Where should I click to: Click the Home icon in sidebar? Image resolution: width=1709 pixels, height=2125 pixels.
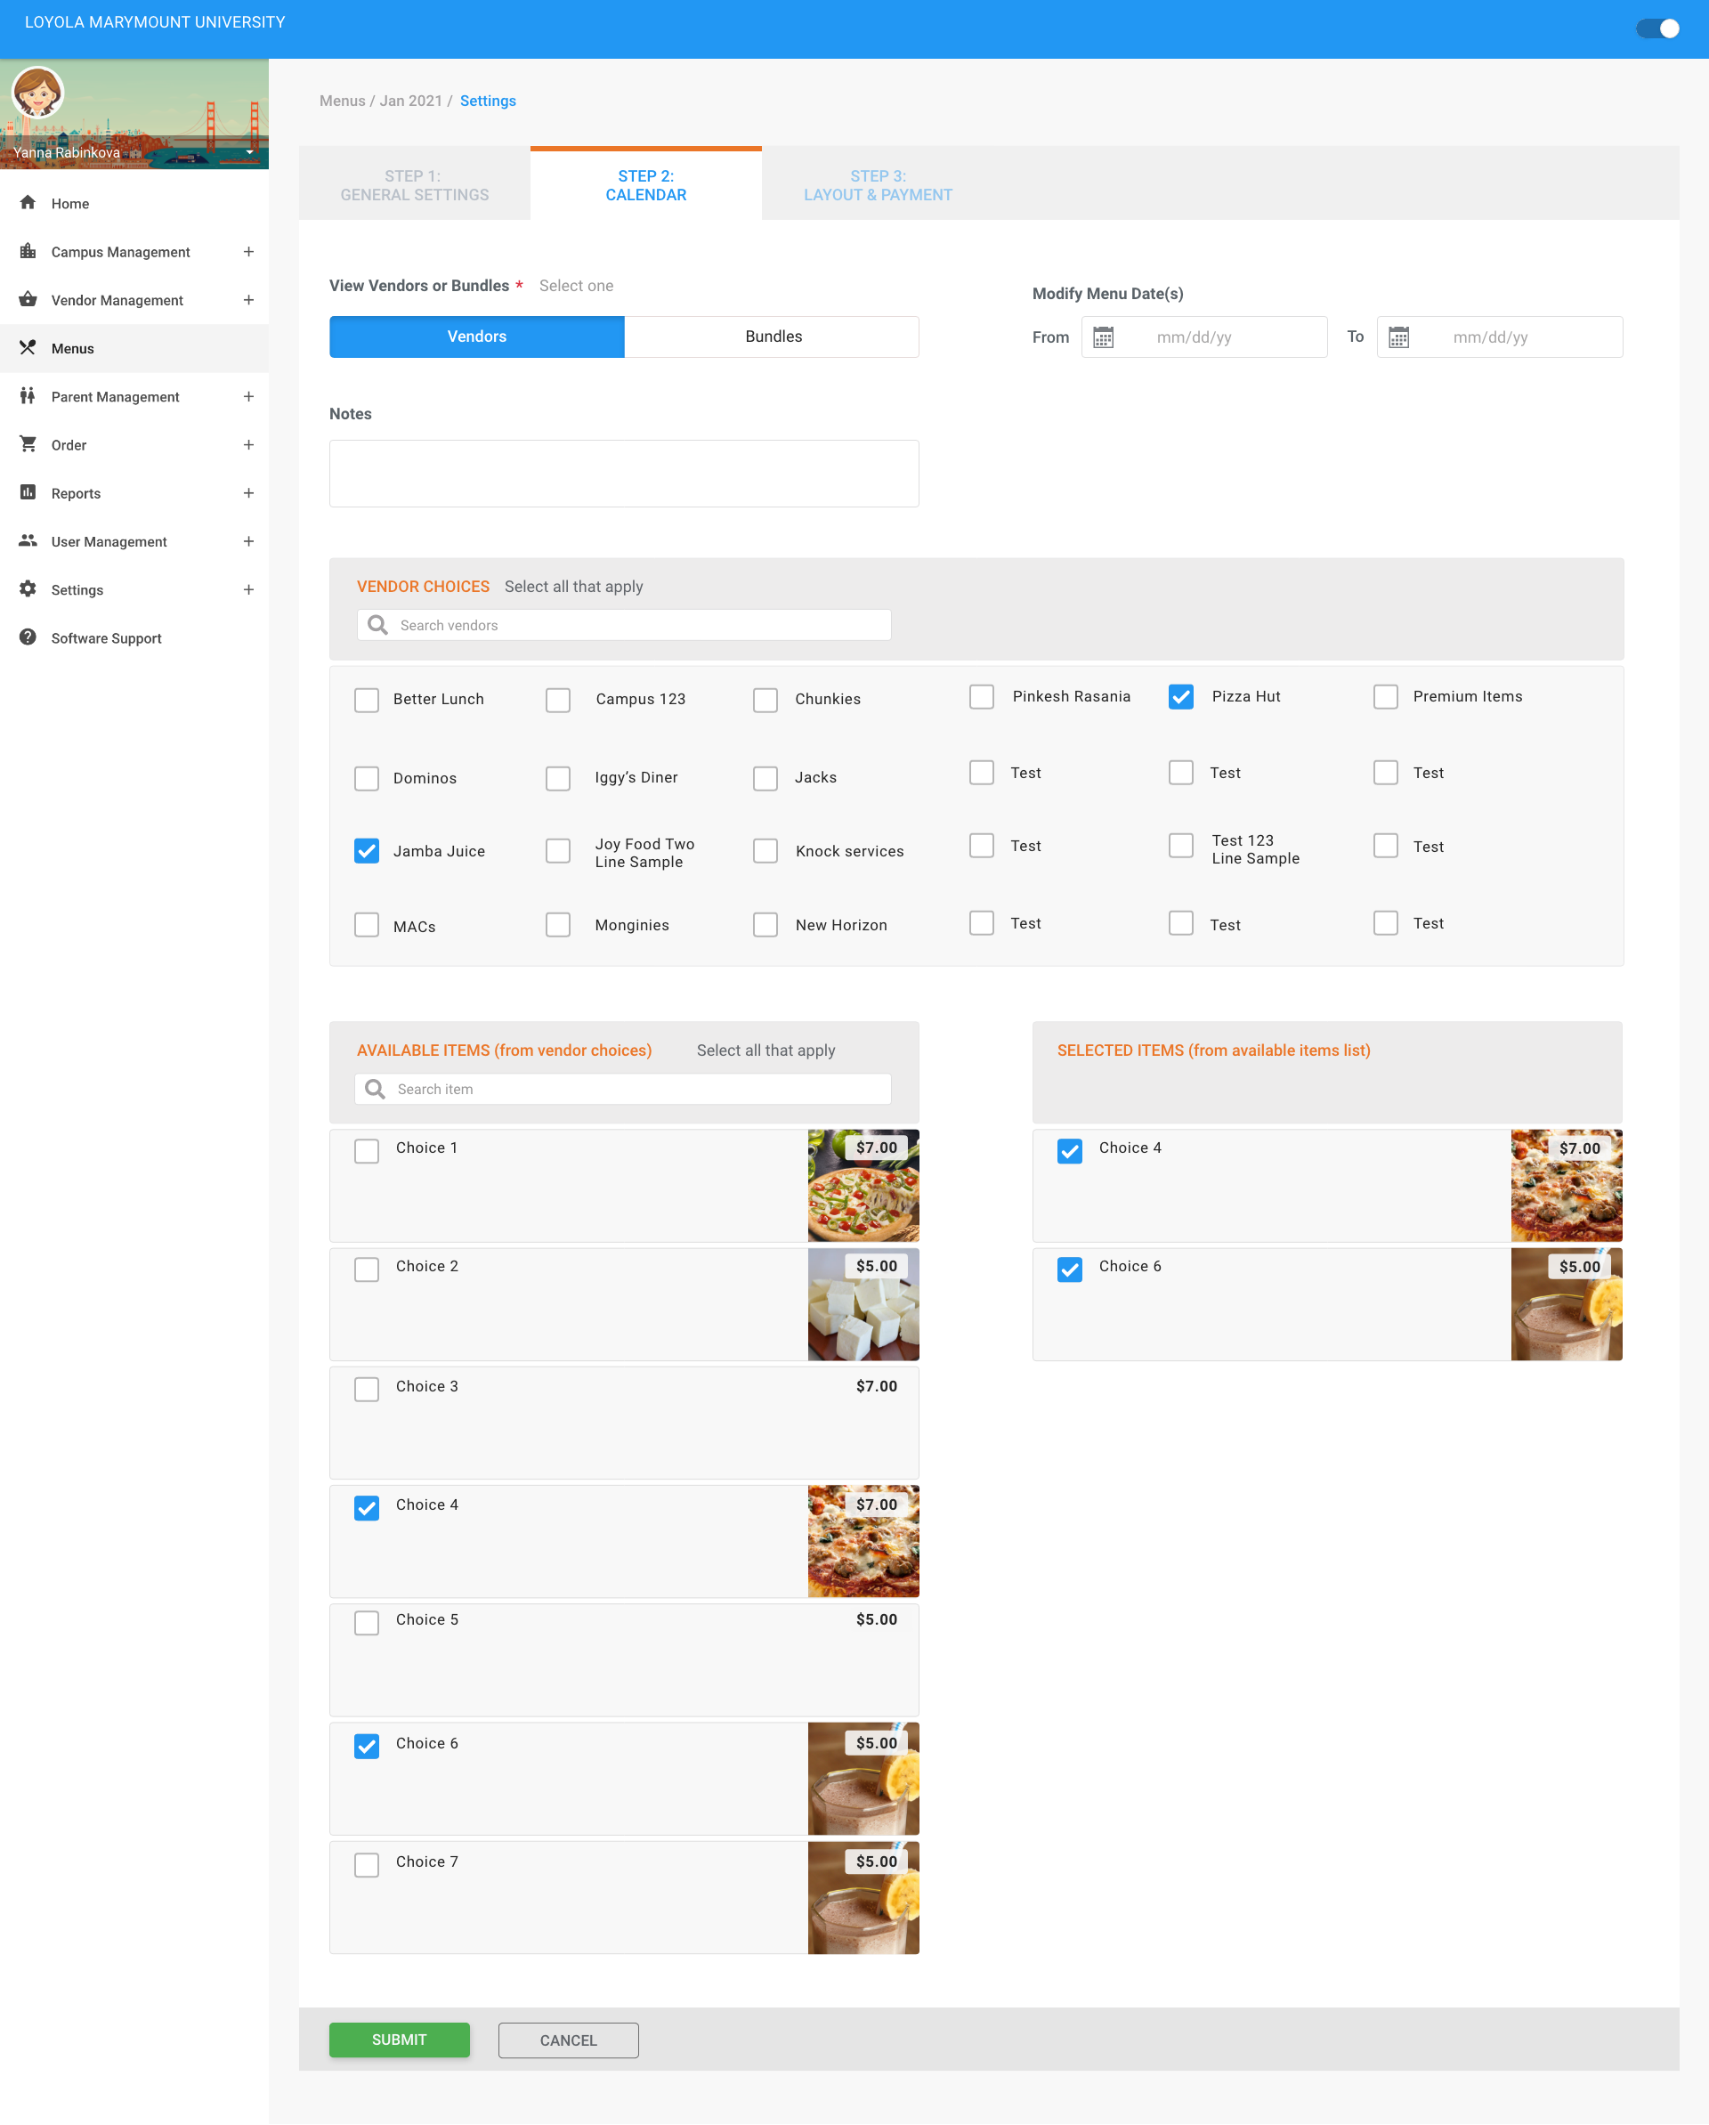(x=28, y=203)
